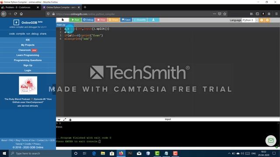
Task: Create a new file with the file icon
Action: pos(63,20)
